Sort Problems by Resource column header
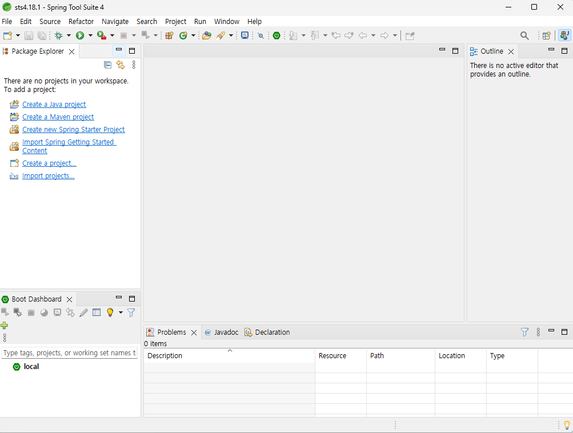This screenshot has width=573, height=433. pos(340,355)
